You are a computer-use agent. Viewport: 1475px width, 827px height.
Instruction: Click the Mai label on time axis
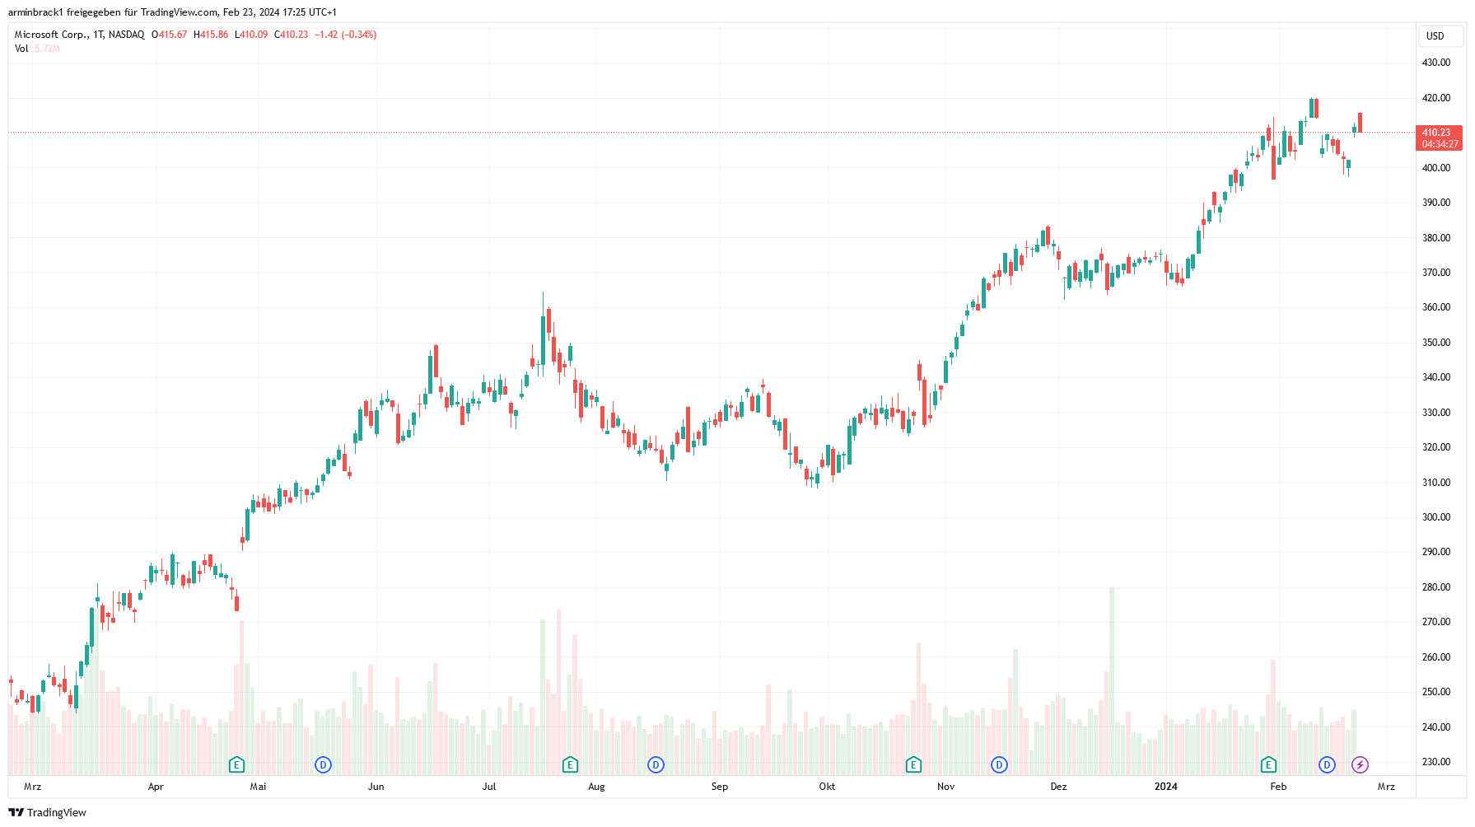click(x=258, y=787)
